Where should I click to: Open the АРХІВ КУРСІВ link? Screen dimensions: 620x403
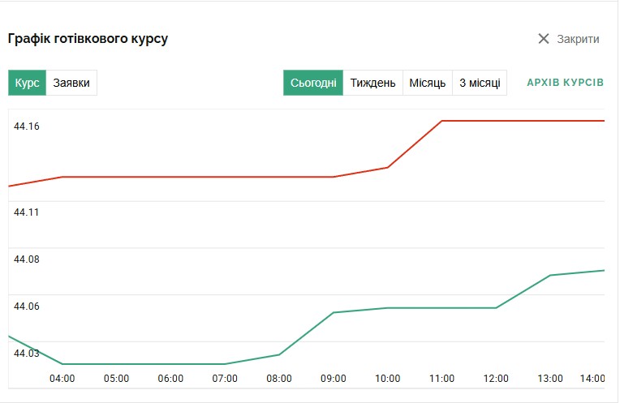pyautogui.click(x=565, y=82)
